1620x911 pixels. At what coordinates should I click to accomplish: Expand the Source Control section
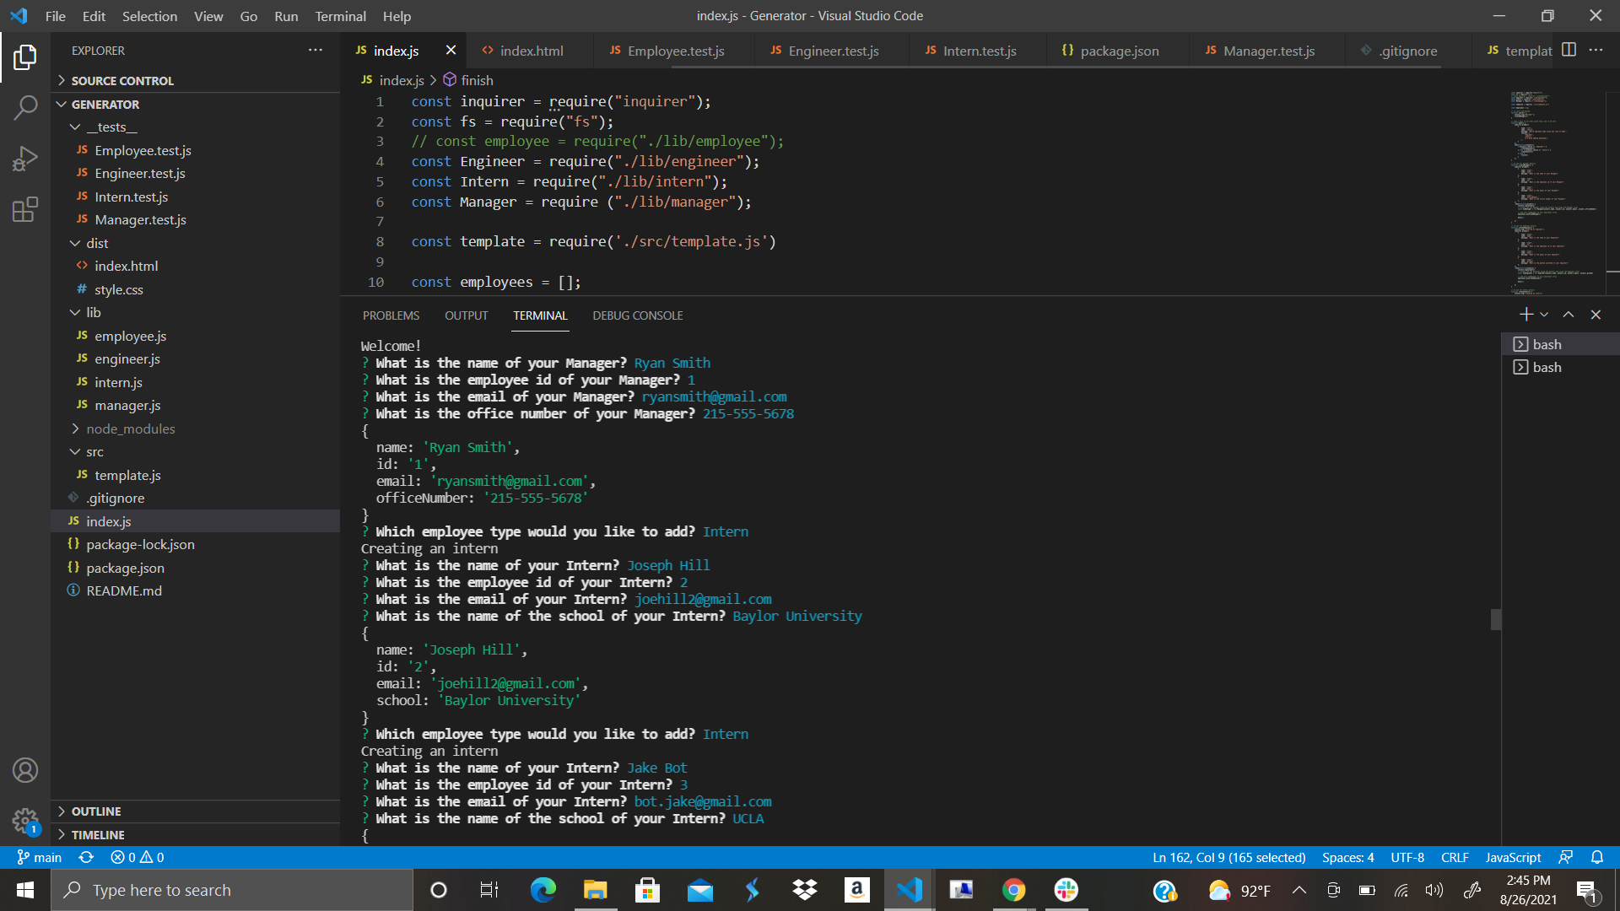[196, 80]
